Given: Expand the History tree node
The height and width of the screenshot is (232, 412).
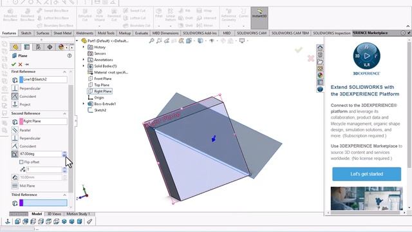Looking at the screenshot, I should (x=84, y=47).
